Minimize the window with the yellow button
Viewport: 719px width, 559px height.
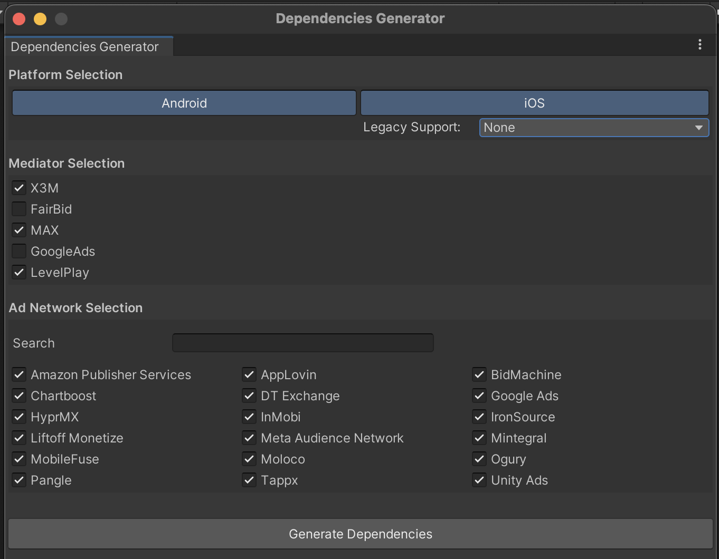[40, 19]
